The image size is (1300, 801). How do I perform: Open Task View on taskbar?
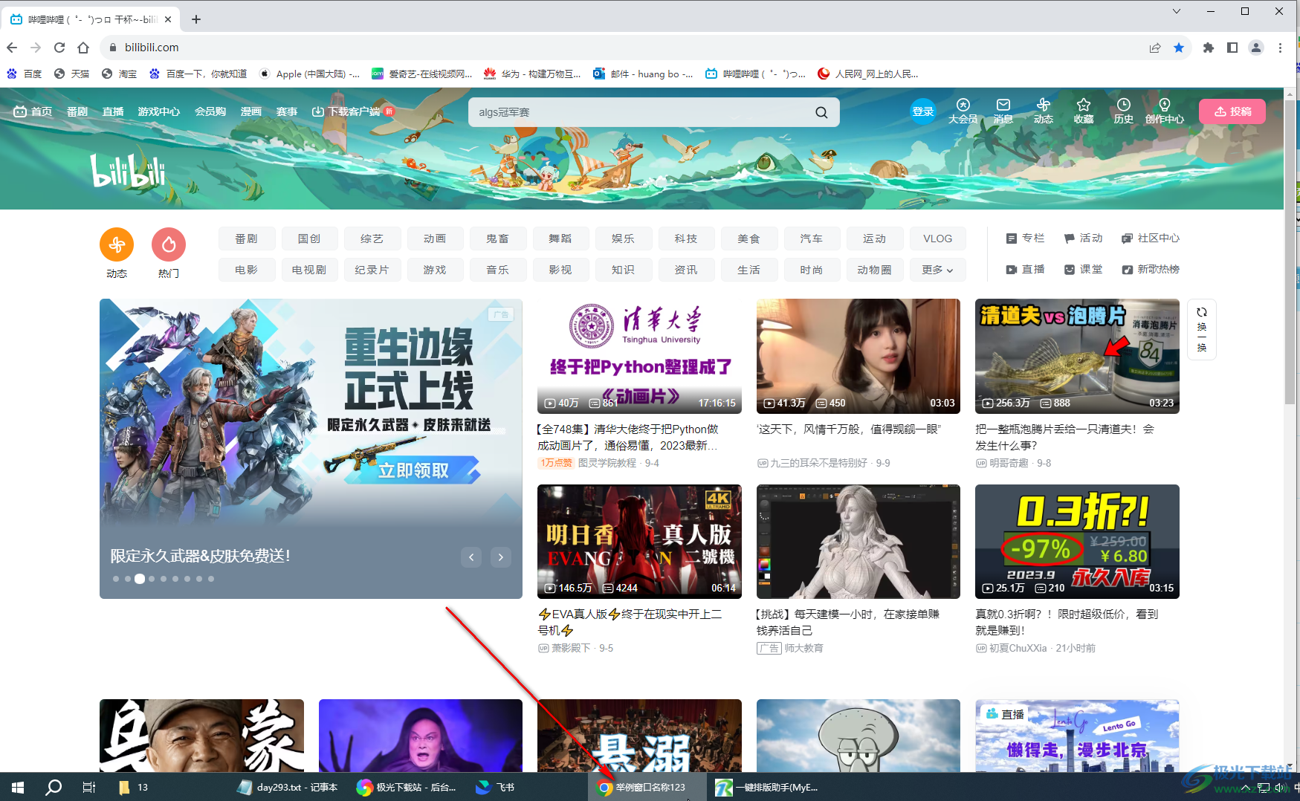tap(89, 787)
